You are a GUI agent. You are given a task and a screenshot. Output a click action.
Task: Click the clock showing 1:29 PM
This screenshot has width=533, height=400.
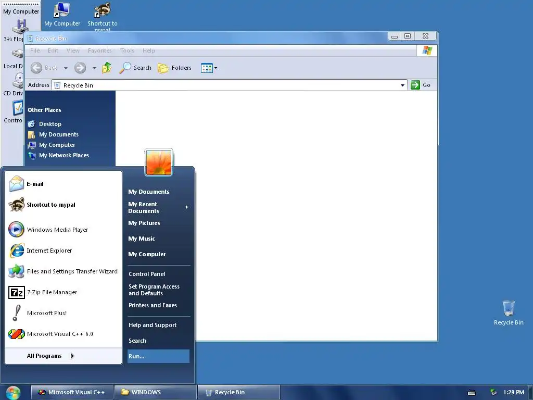point(514,392)
